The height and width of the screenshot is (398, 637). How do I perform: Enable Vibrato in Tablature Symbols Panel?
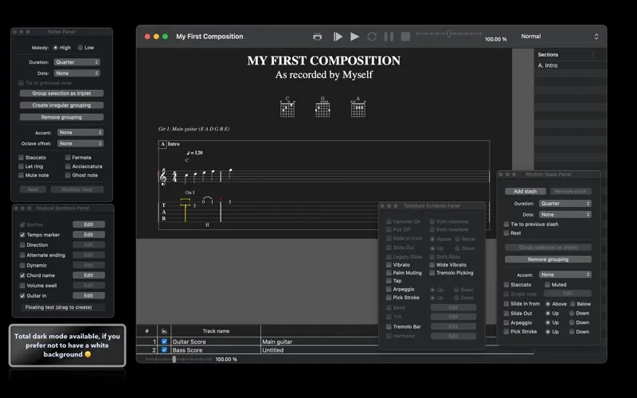tap(389, 264)
